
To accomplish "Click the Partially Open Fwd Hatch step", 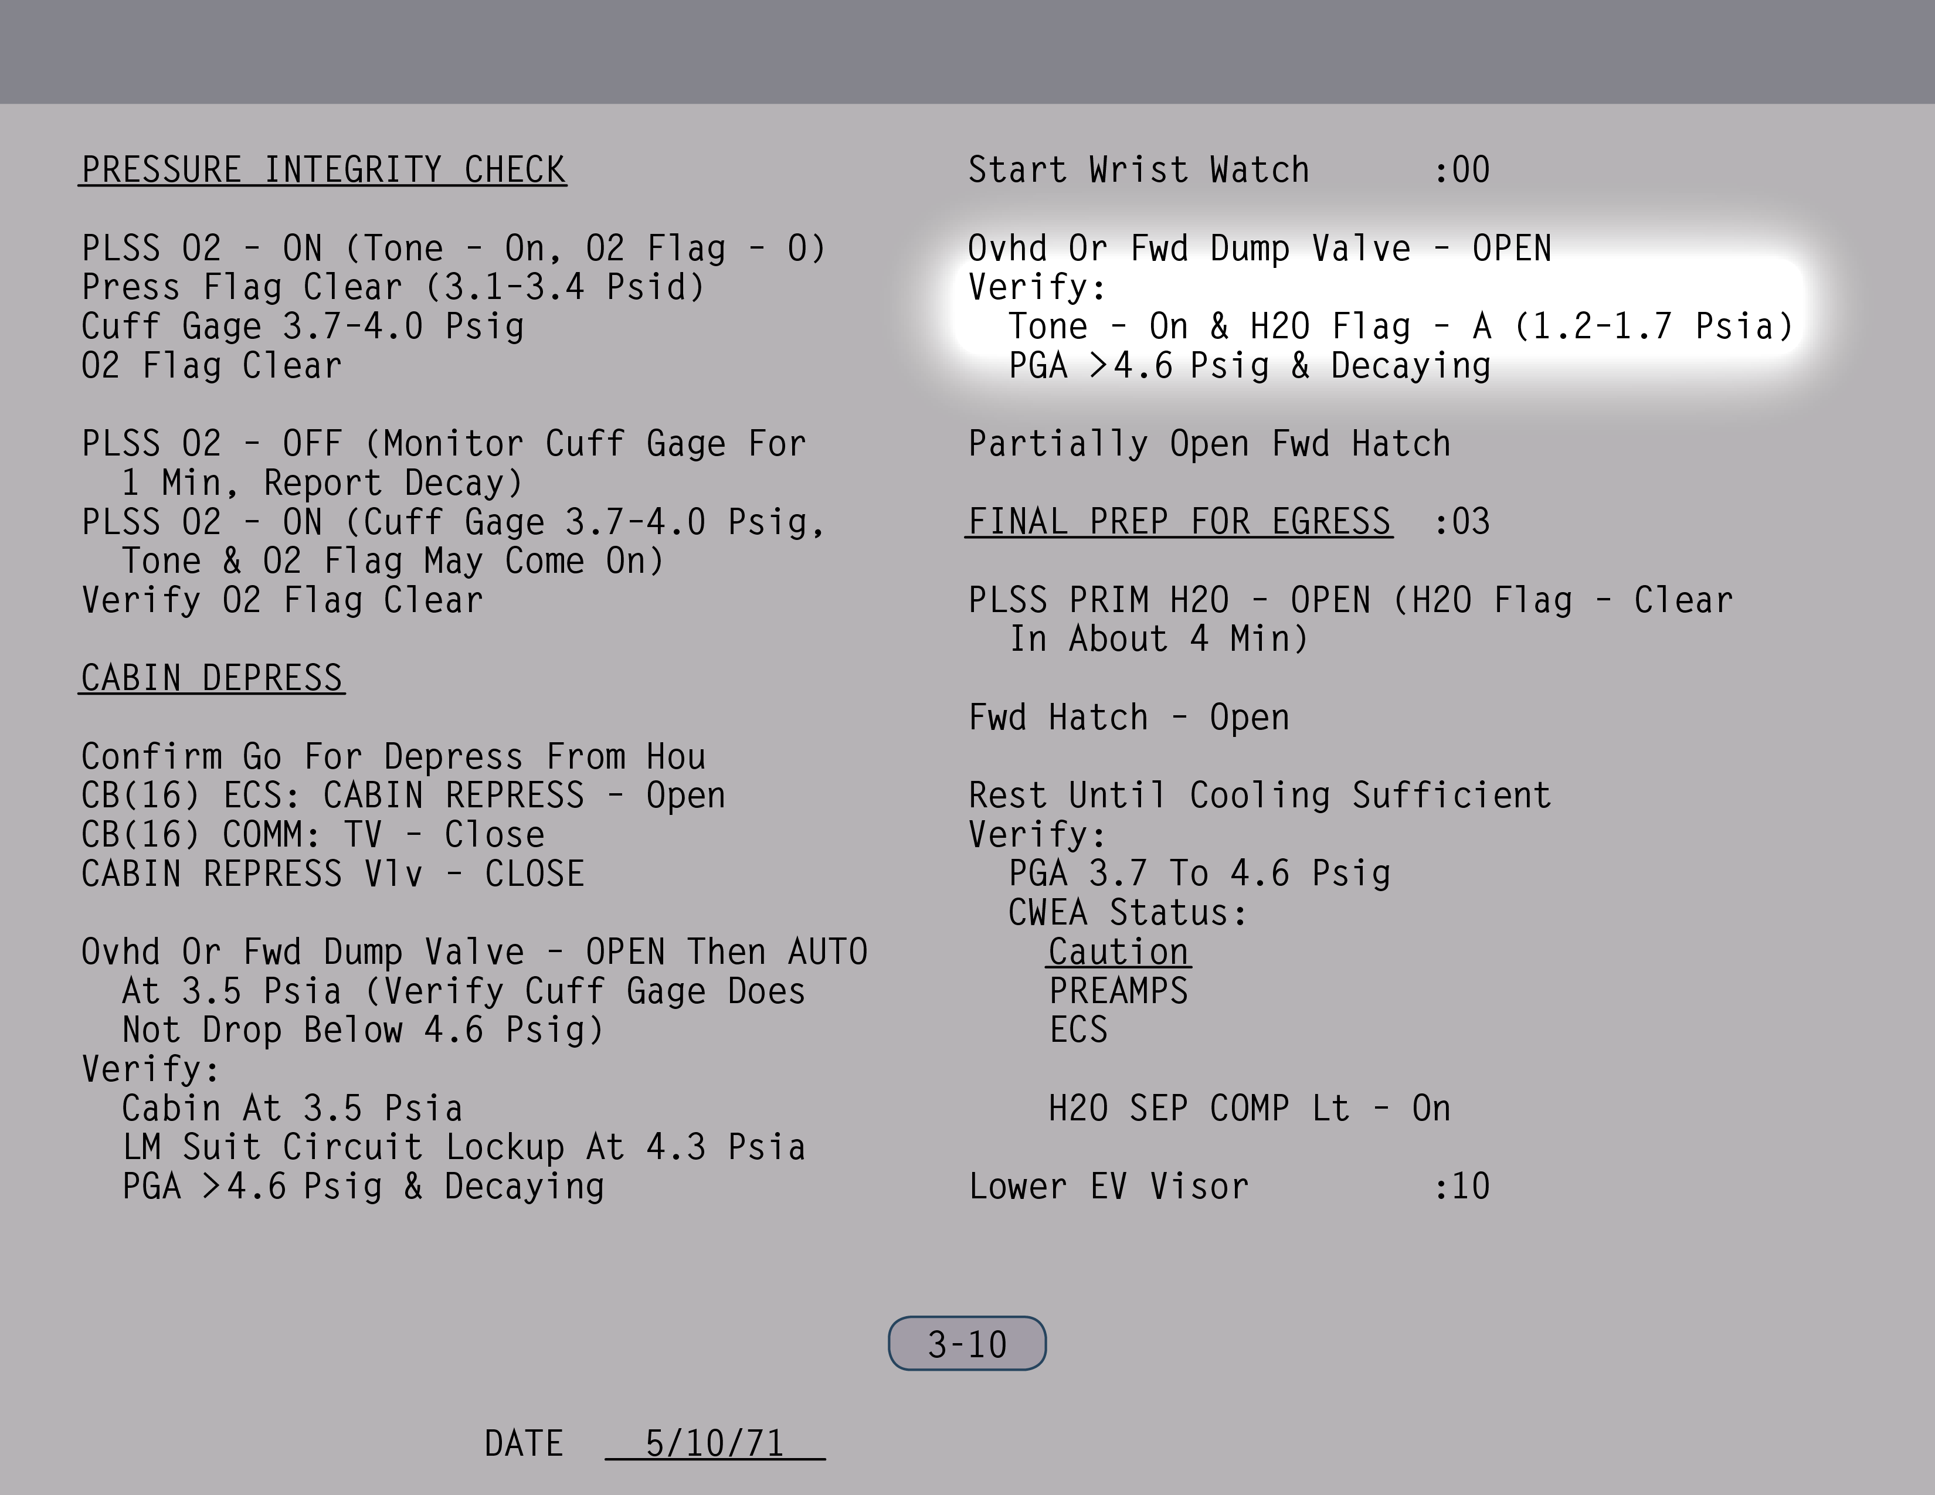I will (1209, 444).
